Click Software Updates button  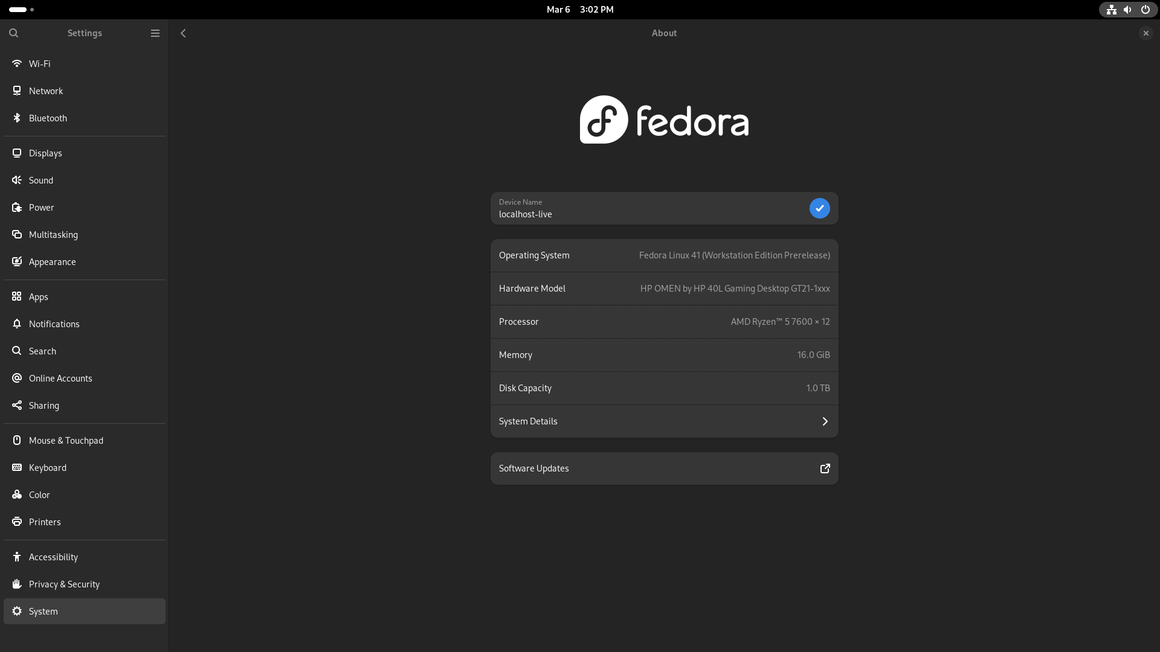665,468
